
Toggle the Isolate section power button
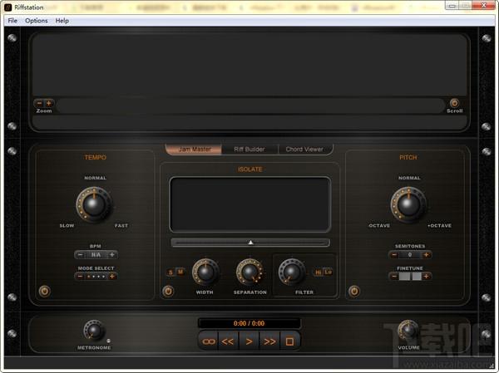pos(168,292)
